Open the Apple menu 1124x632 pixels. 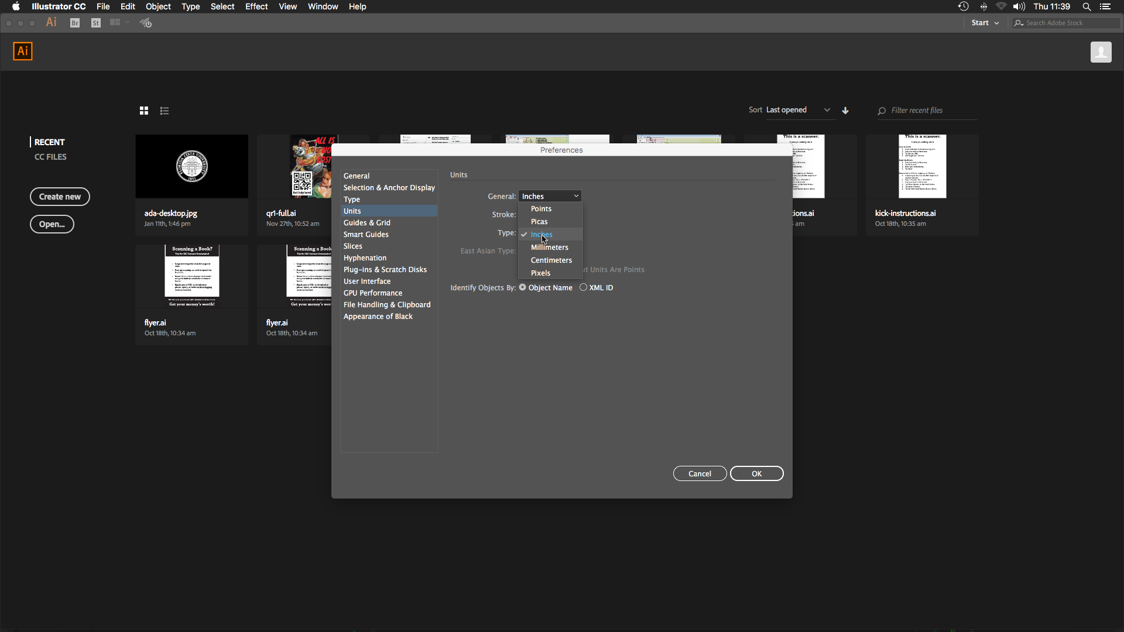[x=16, y=6]
